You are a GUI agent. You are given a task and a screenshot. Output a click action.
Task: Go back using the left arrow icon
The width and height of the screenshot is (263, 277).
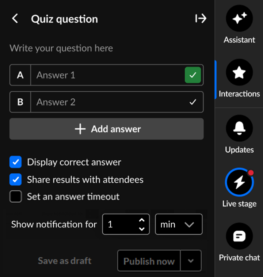(x=15, y=18)
